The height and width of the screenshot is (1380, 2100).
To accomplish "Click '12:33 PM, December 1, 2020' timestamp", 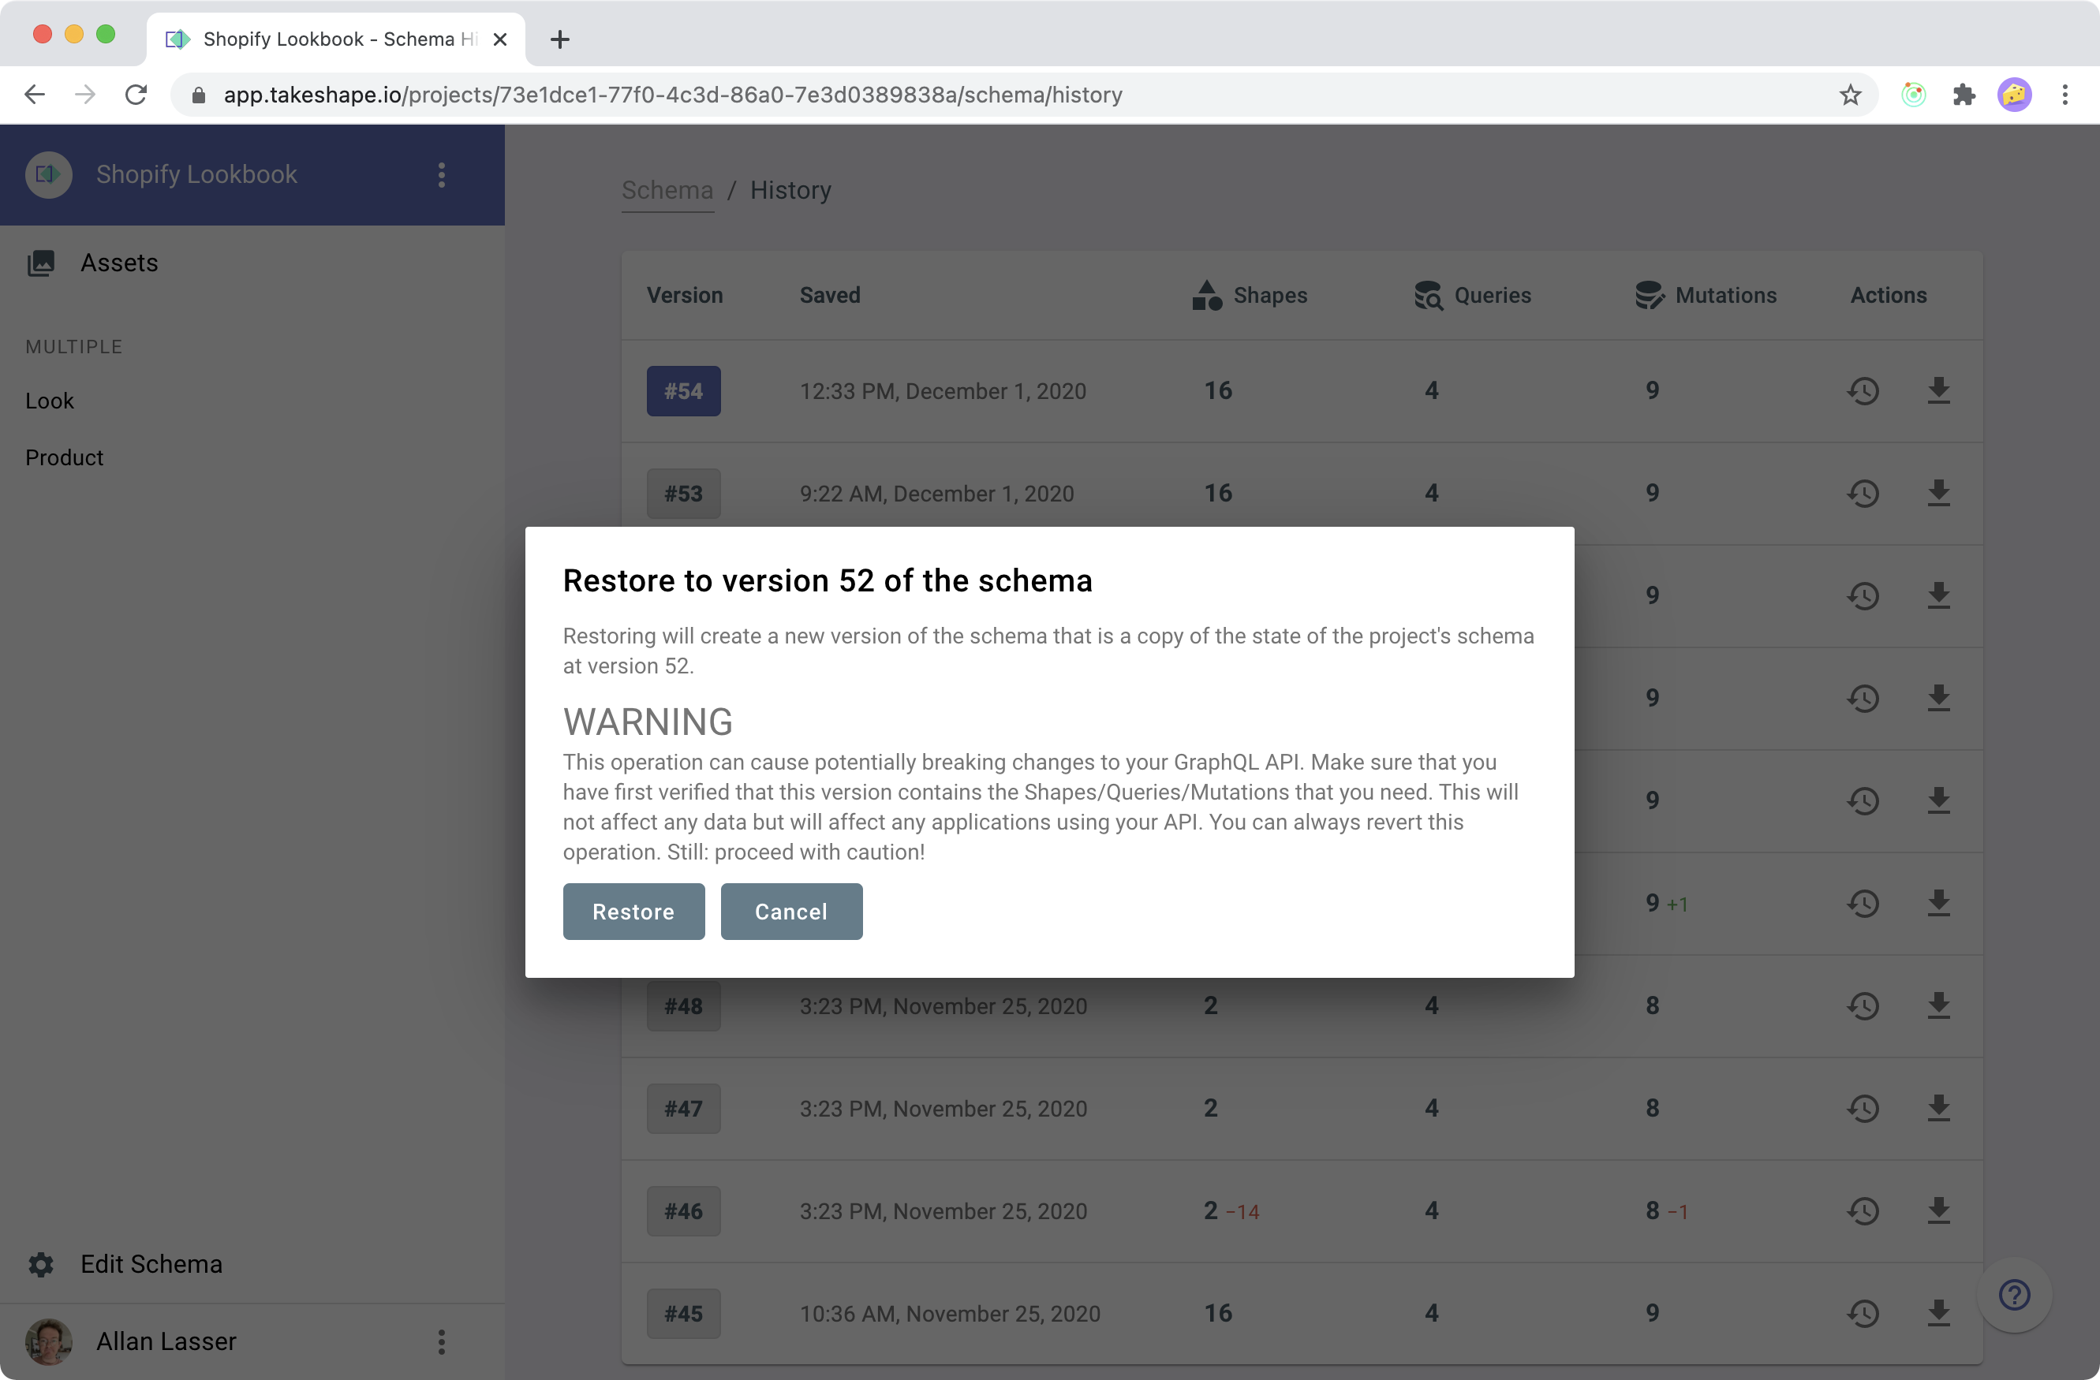I will [943, 390].
